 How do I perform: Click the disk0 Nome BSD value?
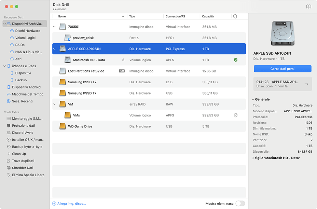click(x=308, y=134)
